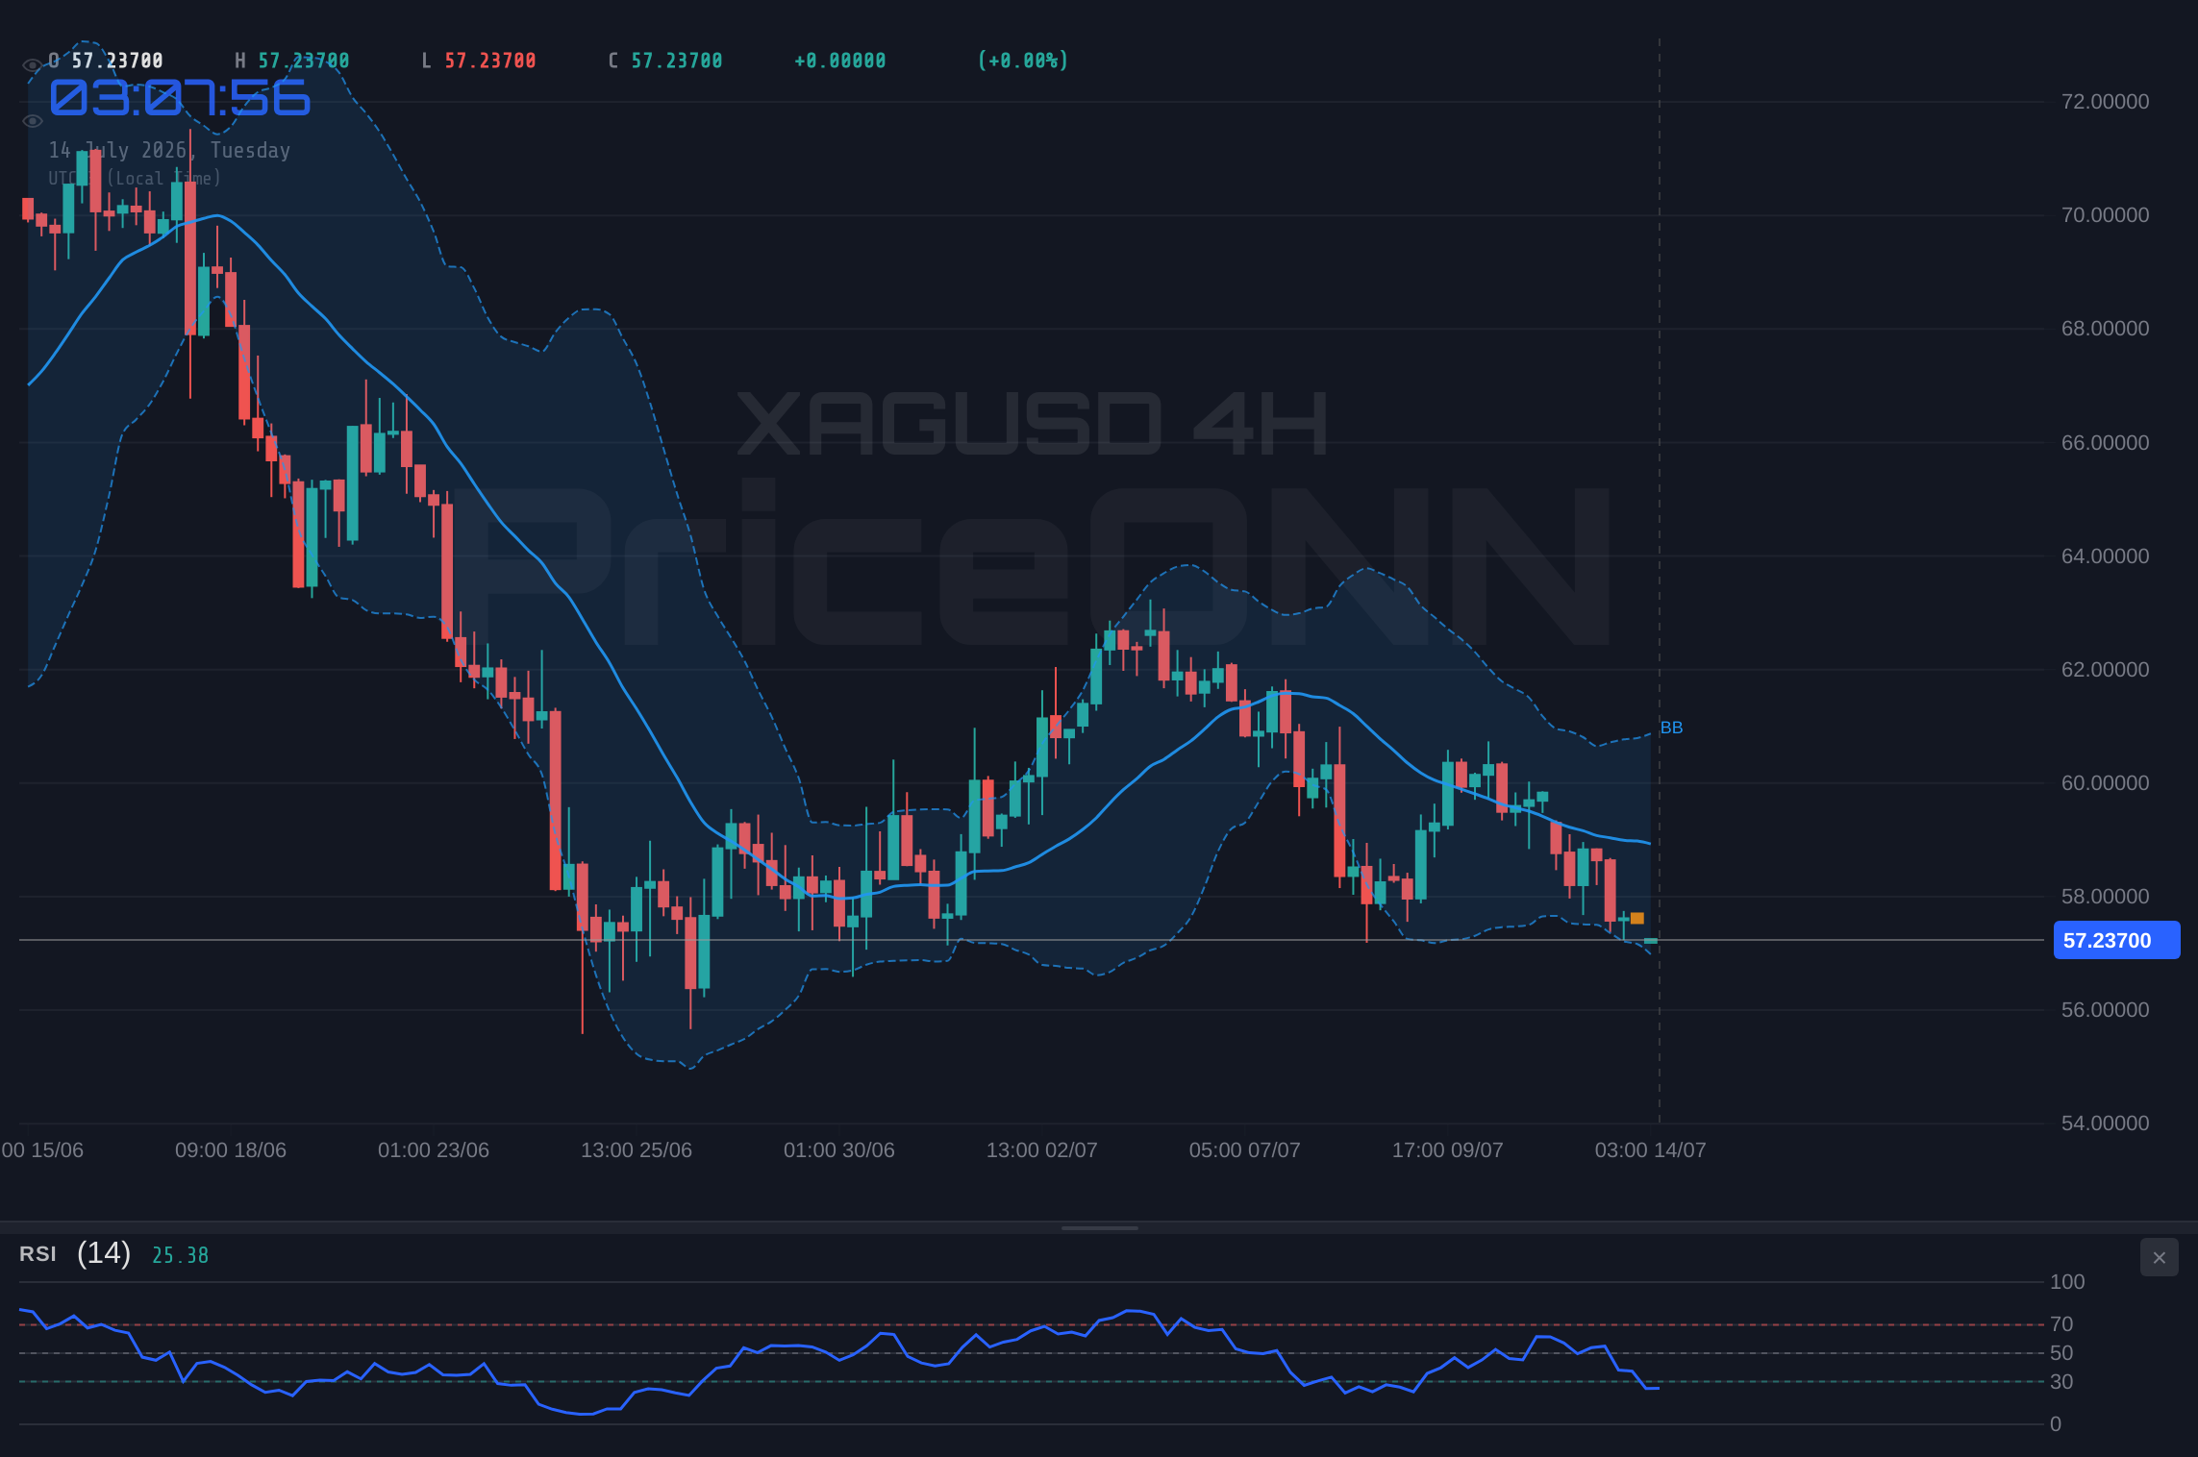Click the 13:00 25/06 time label
2198x1457 pixels.
[x=637, y=1150]
